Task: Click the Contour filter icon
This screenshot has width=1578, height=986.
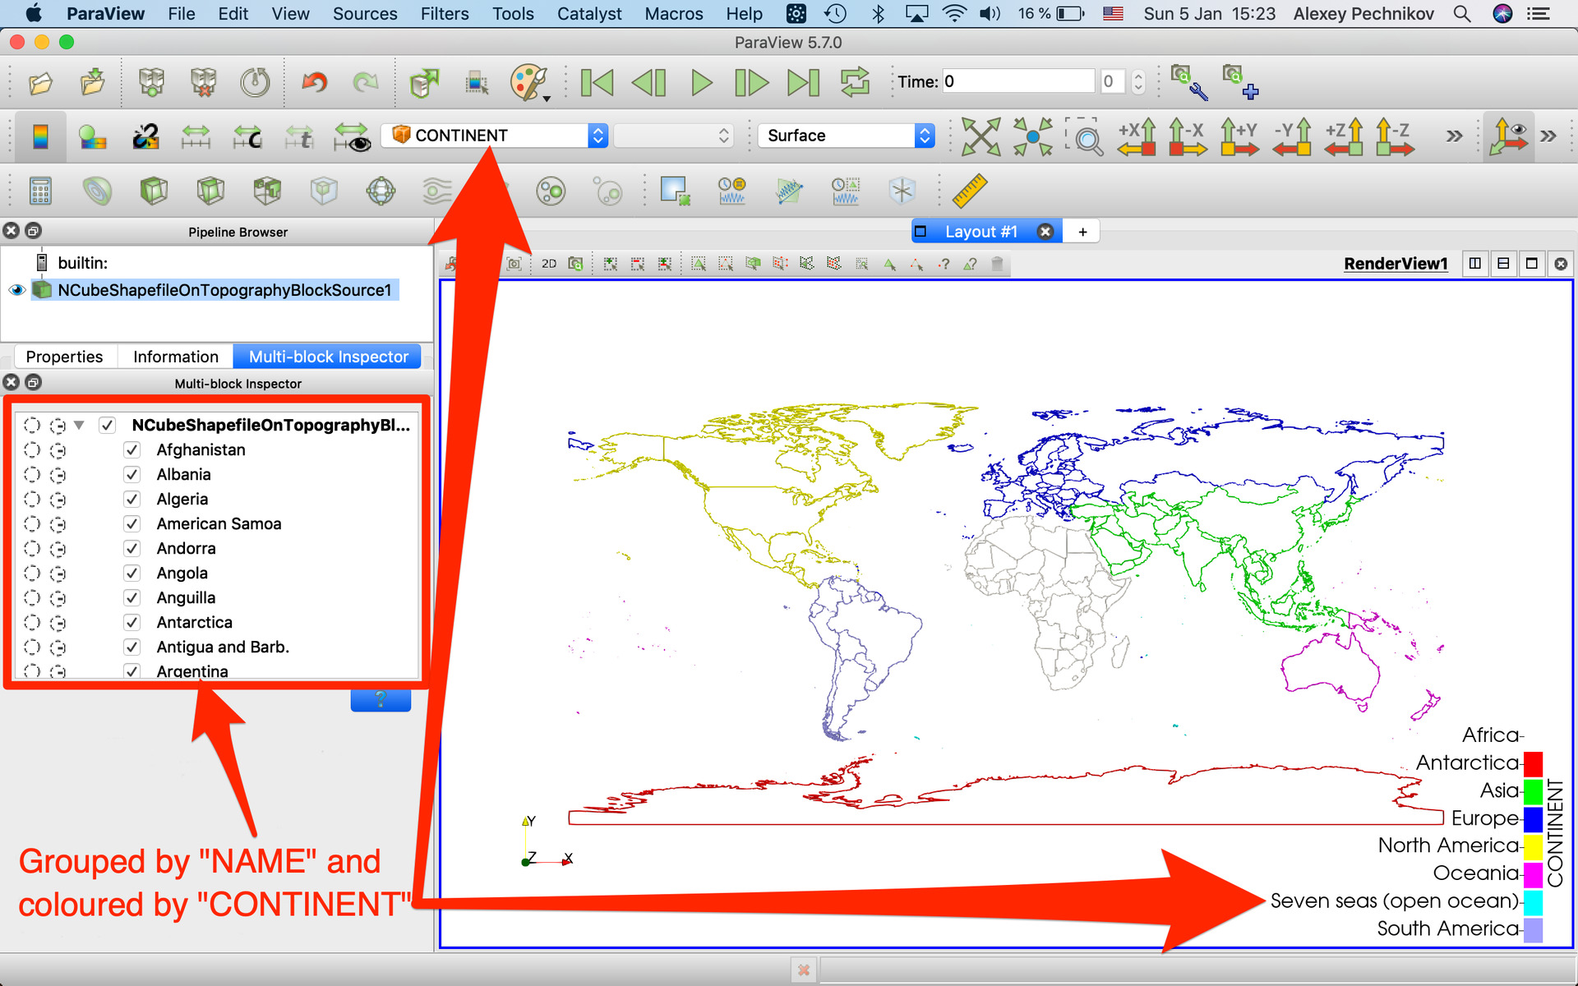Action: click(97, 191)
